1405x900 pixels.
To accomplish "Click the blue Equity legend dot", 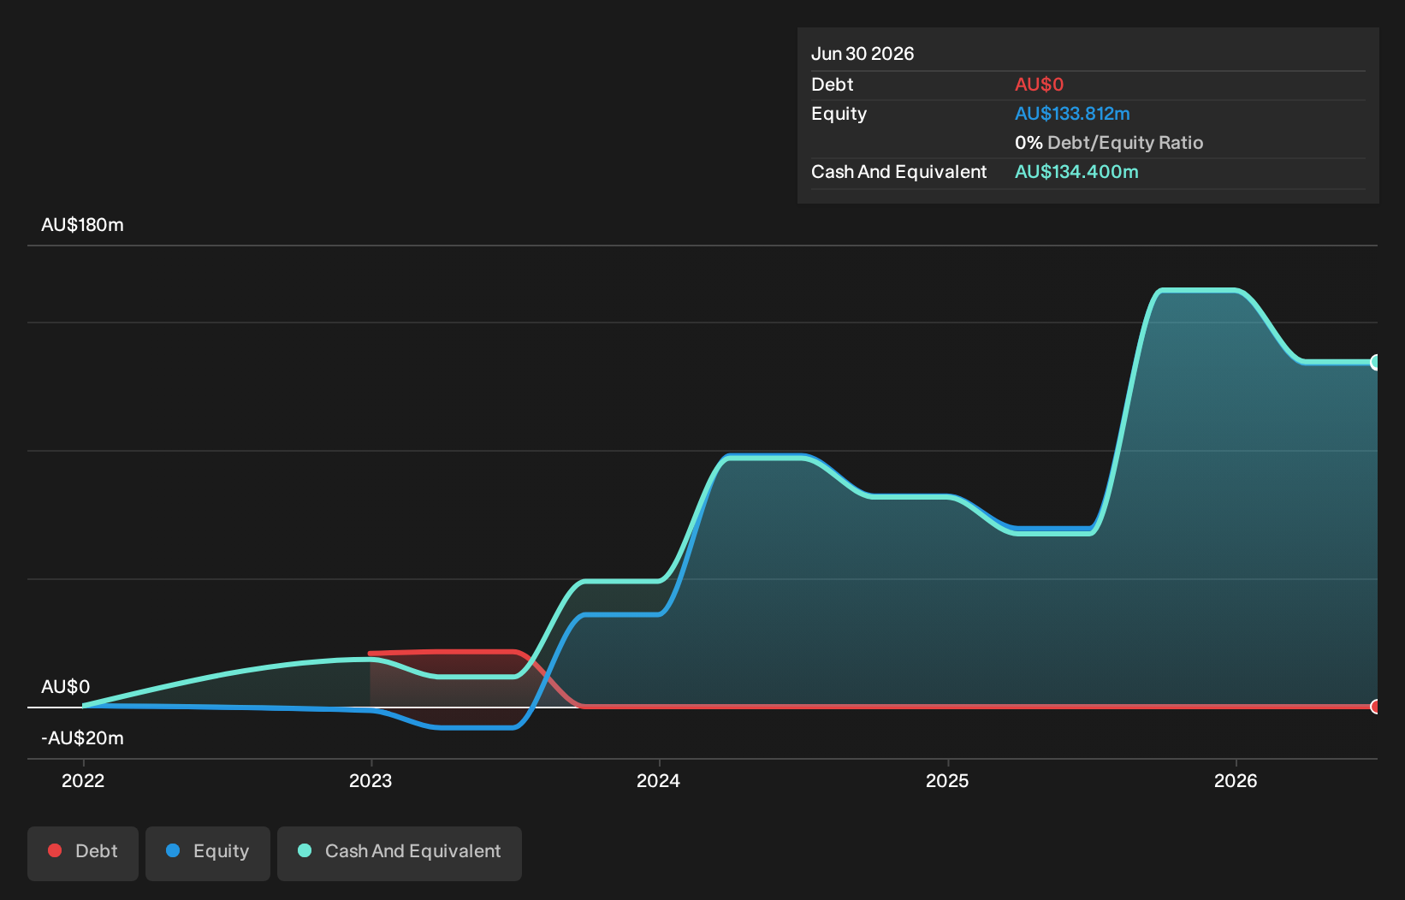I will [x=173, y=850].
